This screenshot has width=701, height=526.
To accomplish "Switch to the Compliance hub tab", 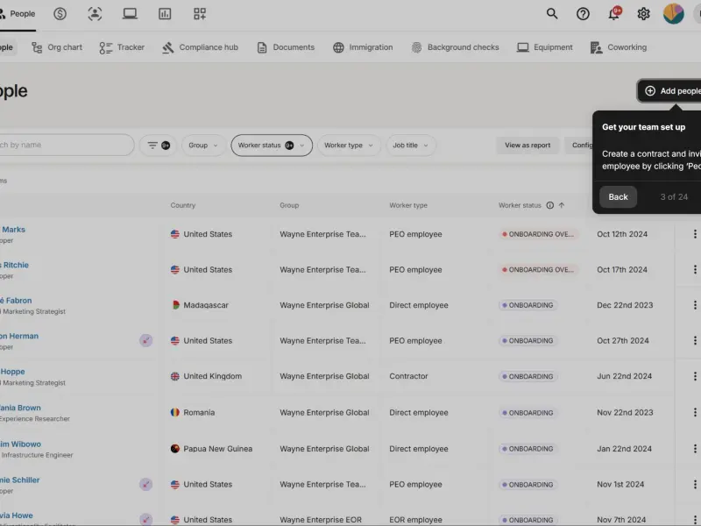I will (200, 47).
